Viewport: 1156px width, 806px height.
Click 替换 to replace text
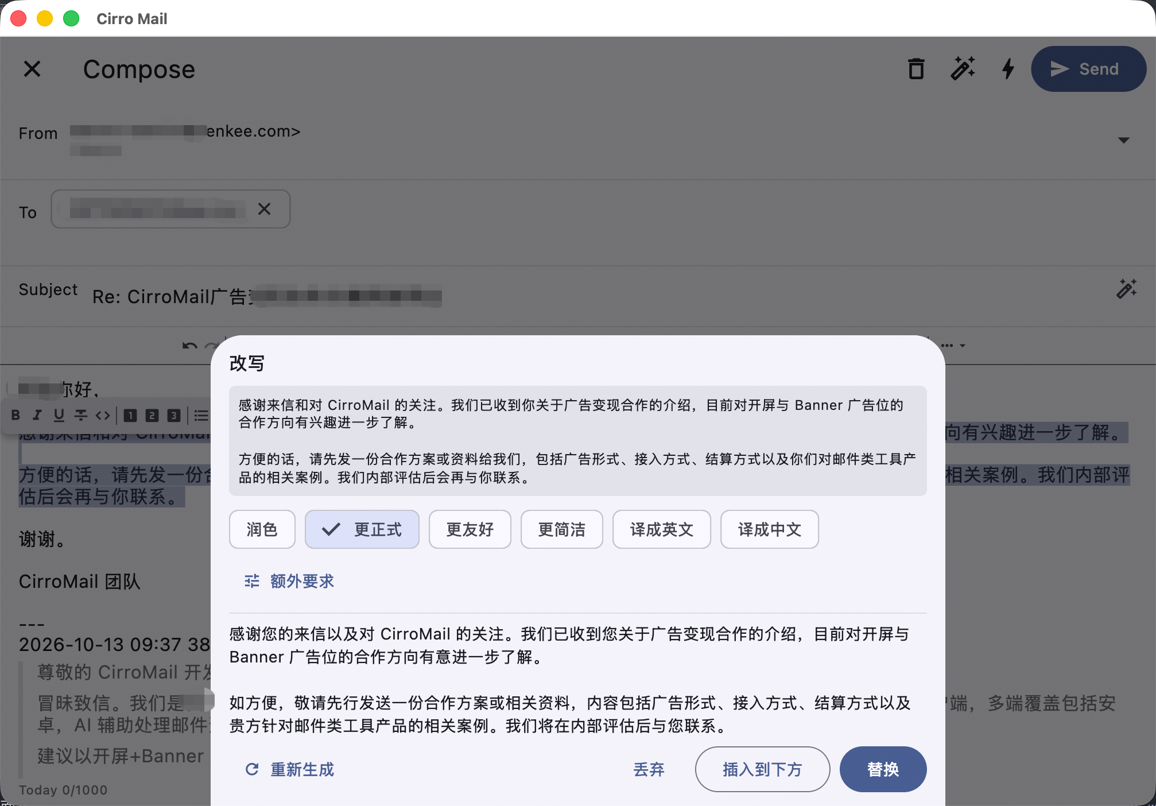[883, 769]
